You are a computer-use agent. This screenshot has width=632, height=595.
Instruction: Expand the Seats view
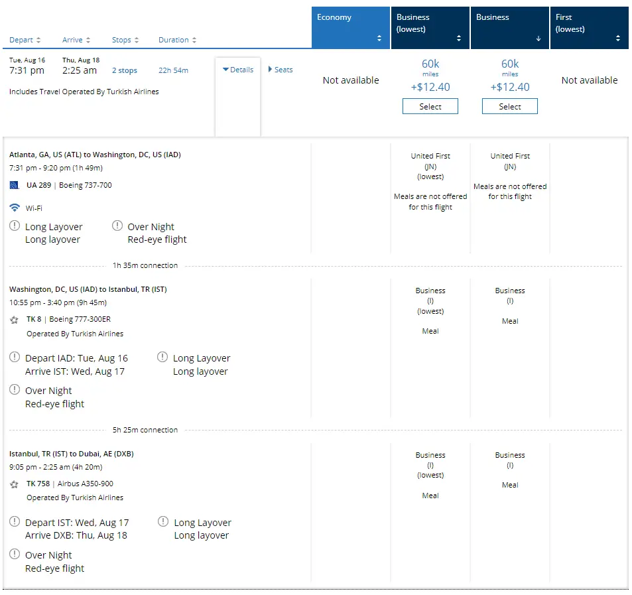(x=280, y=70)
